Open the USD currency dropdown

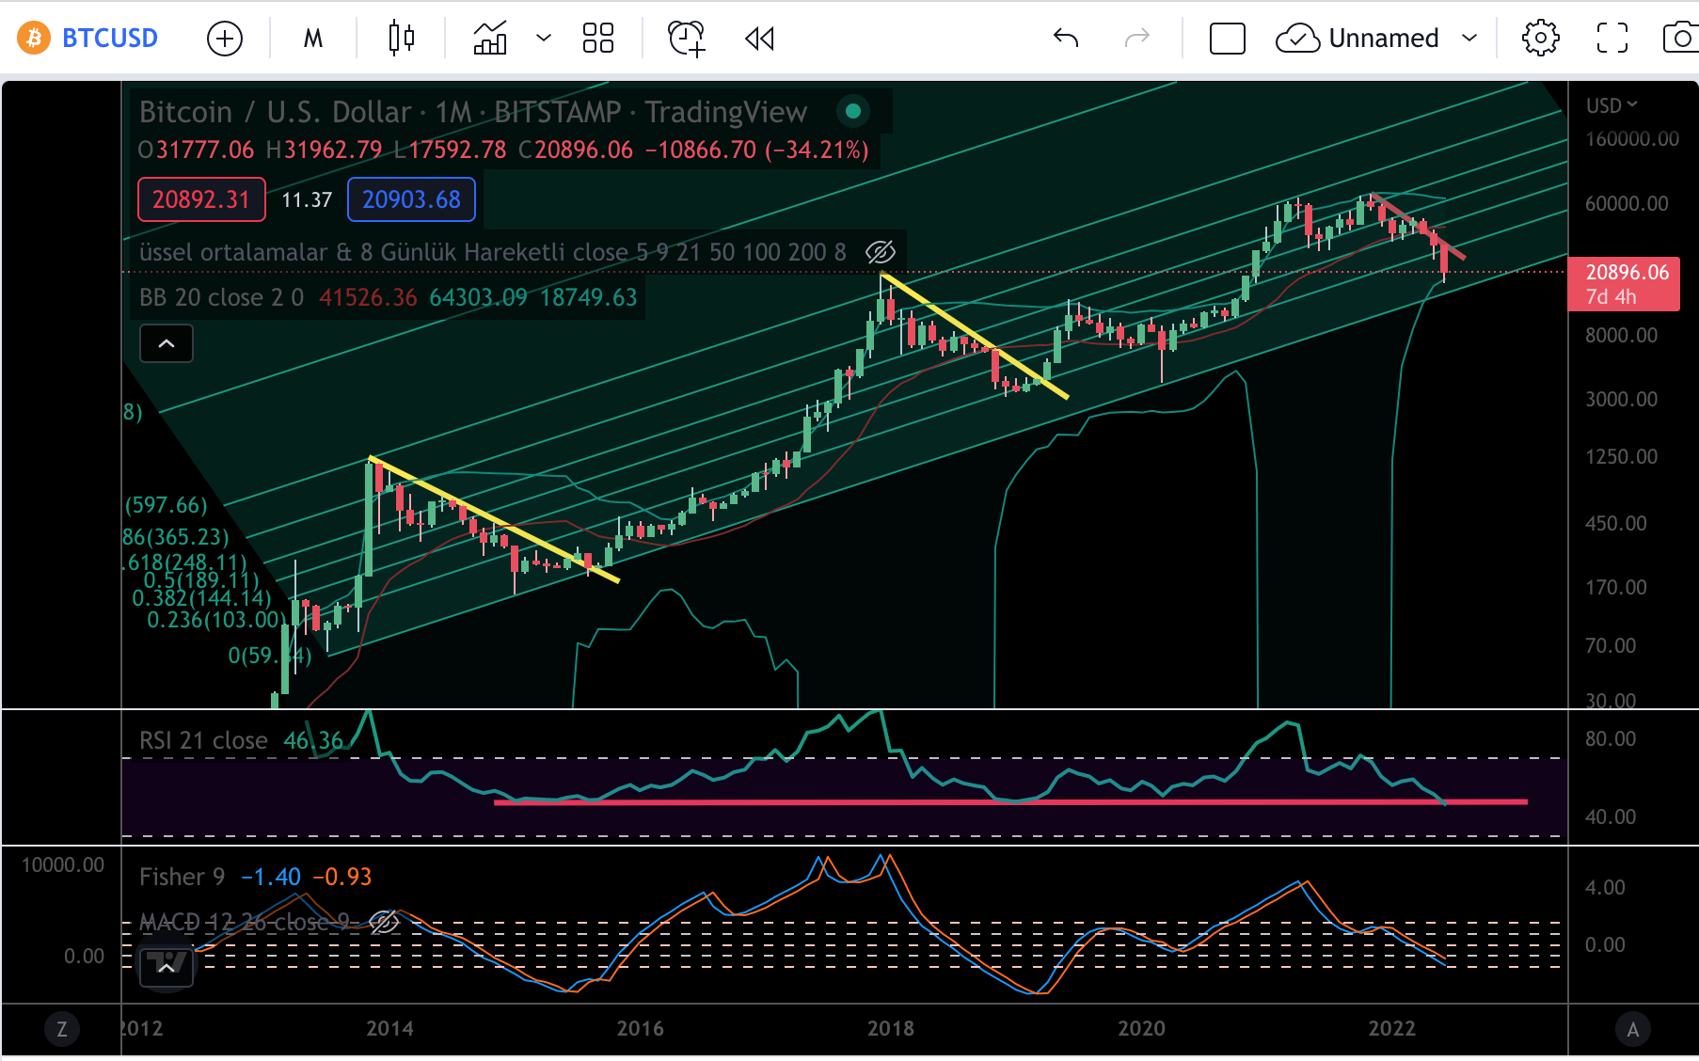(x=1612, y=105)
